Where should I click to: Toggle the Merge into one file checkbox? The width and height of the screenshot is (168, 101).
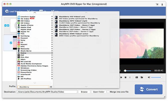point(108,92)
